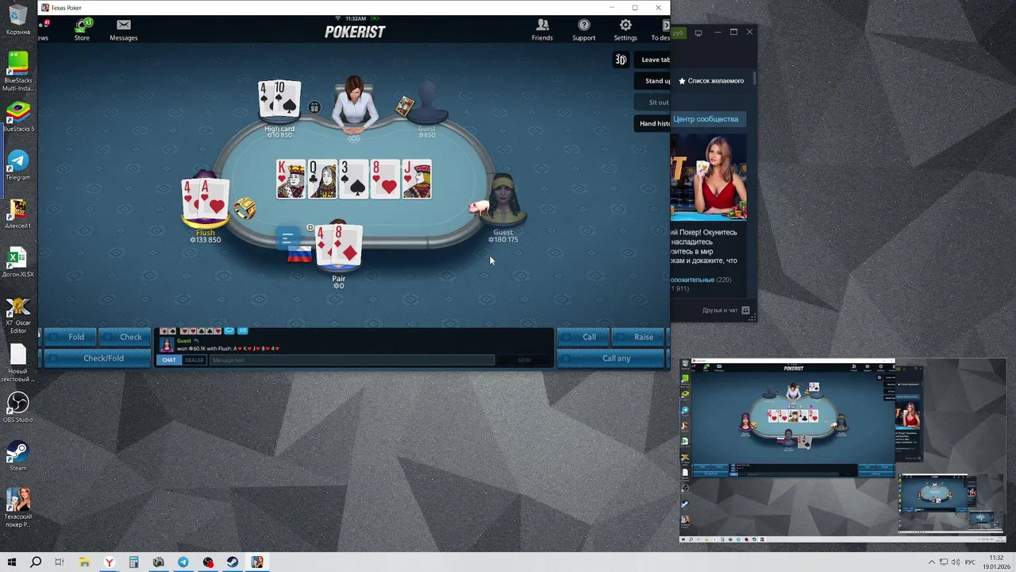This screenshot has height=572, width=1016.
Task: Click the Stand up button
Action: point(653,81)
